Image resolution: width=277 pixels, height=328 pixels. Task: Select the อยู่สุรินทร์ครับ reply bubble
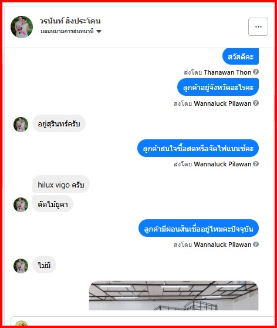pyautogui.click(x=59, y=123)
